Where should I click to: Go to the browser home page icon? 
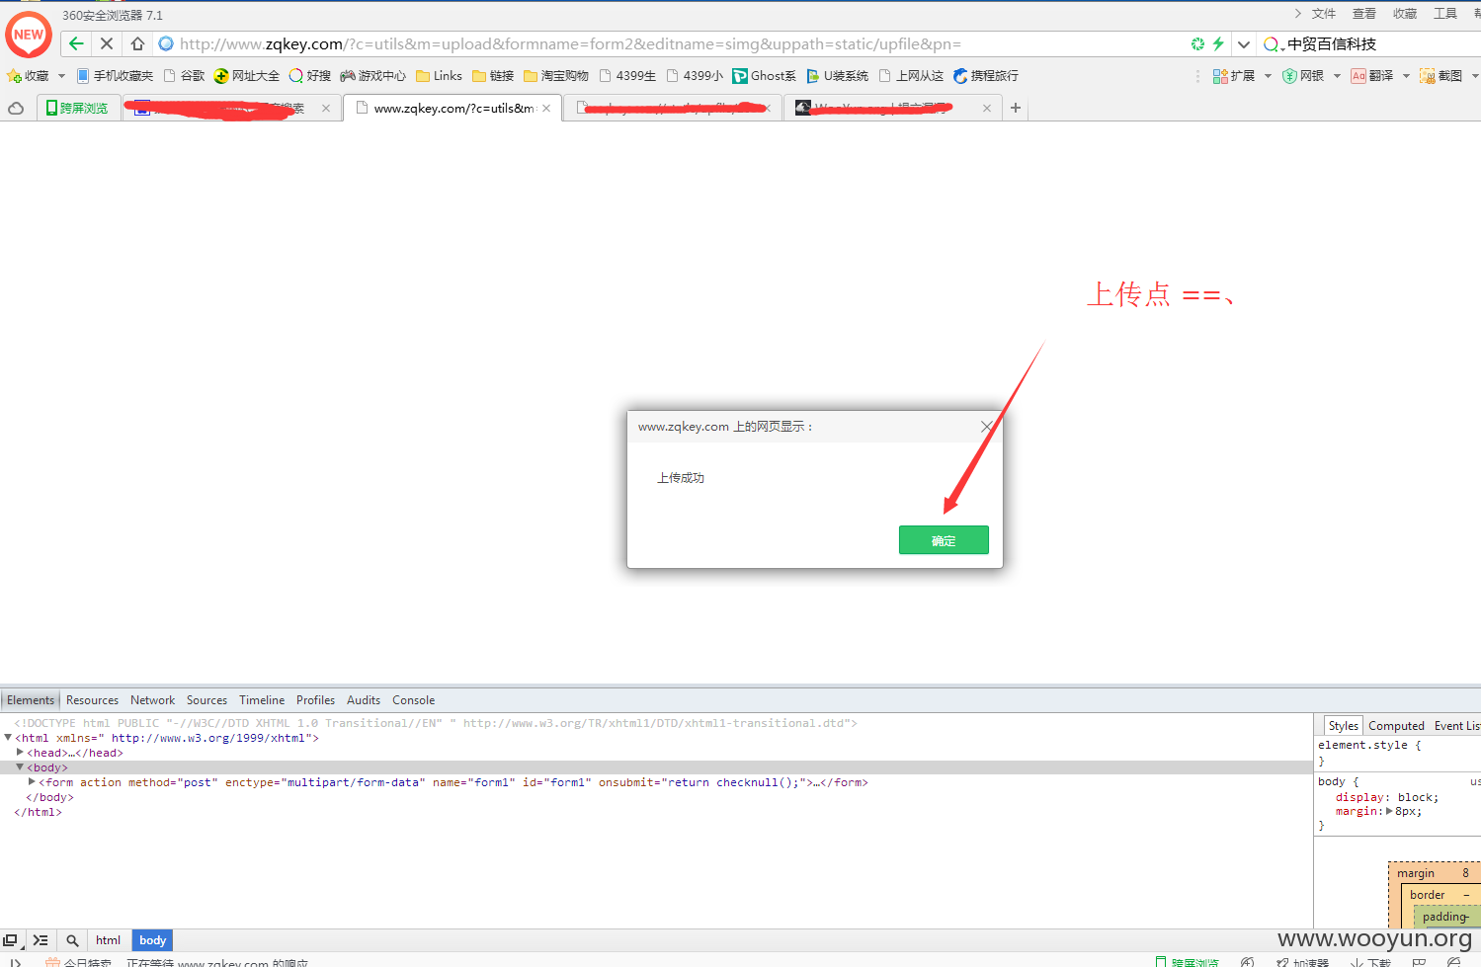[137, 43]
